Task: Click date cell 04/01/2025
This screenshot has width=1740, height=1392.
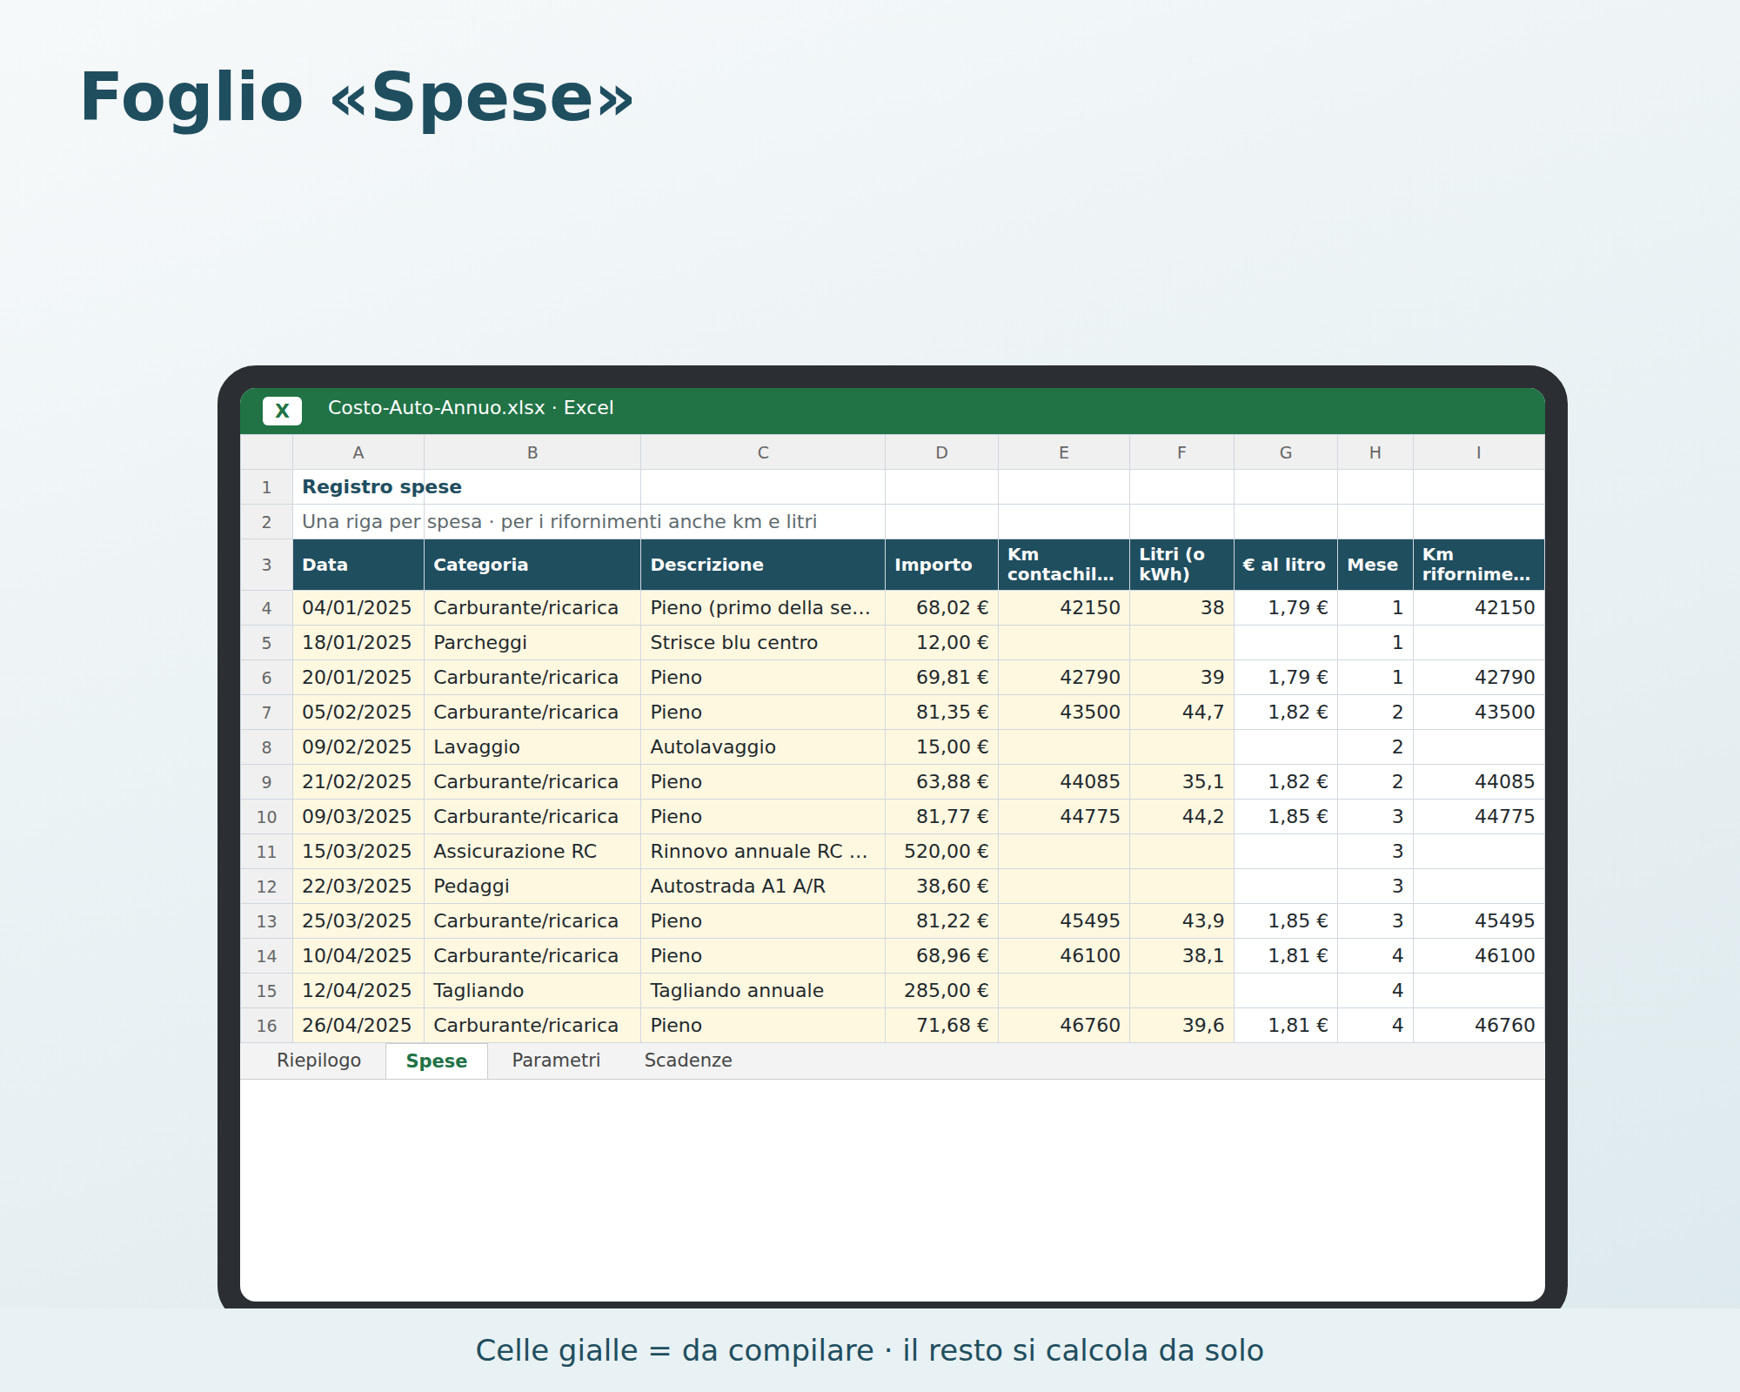Action: pyautogui.click(x=358, y=608)
